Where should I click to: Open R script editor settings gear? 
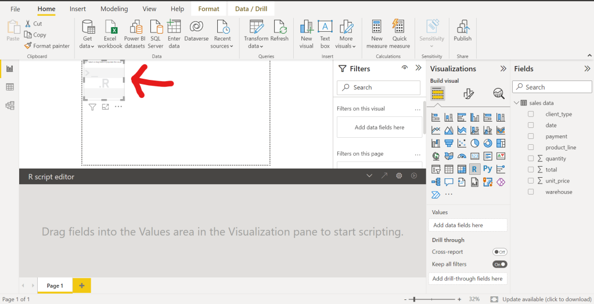click(399, 175)
